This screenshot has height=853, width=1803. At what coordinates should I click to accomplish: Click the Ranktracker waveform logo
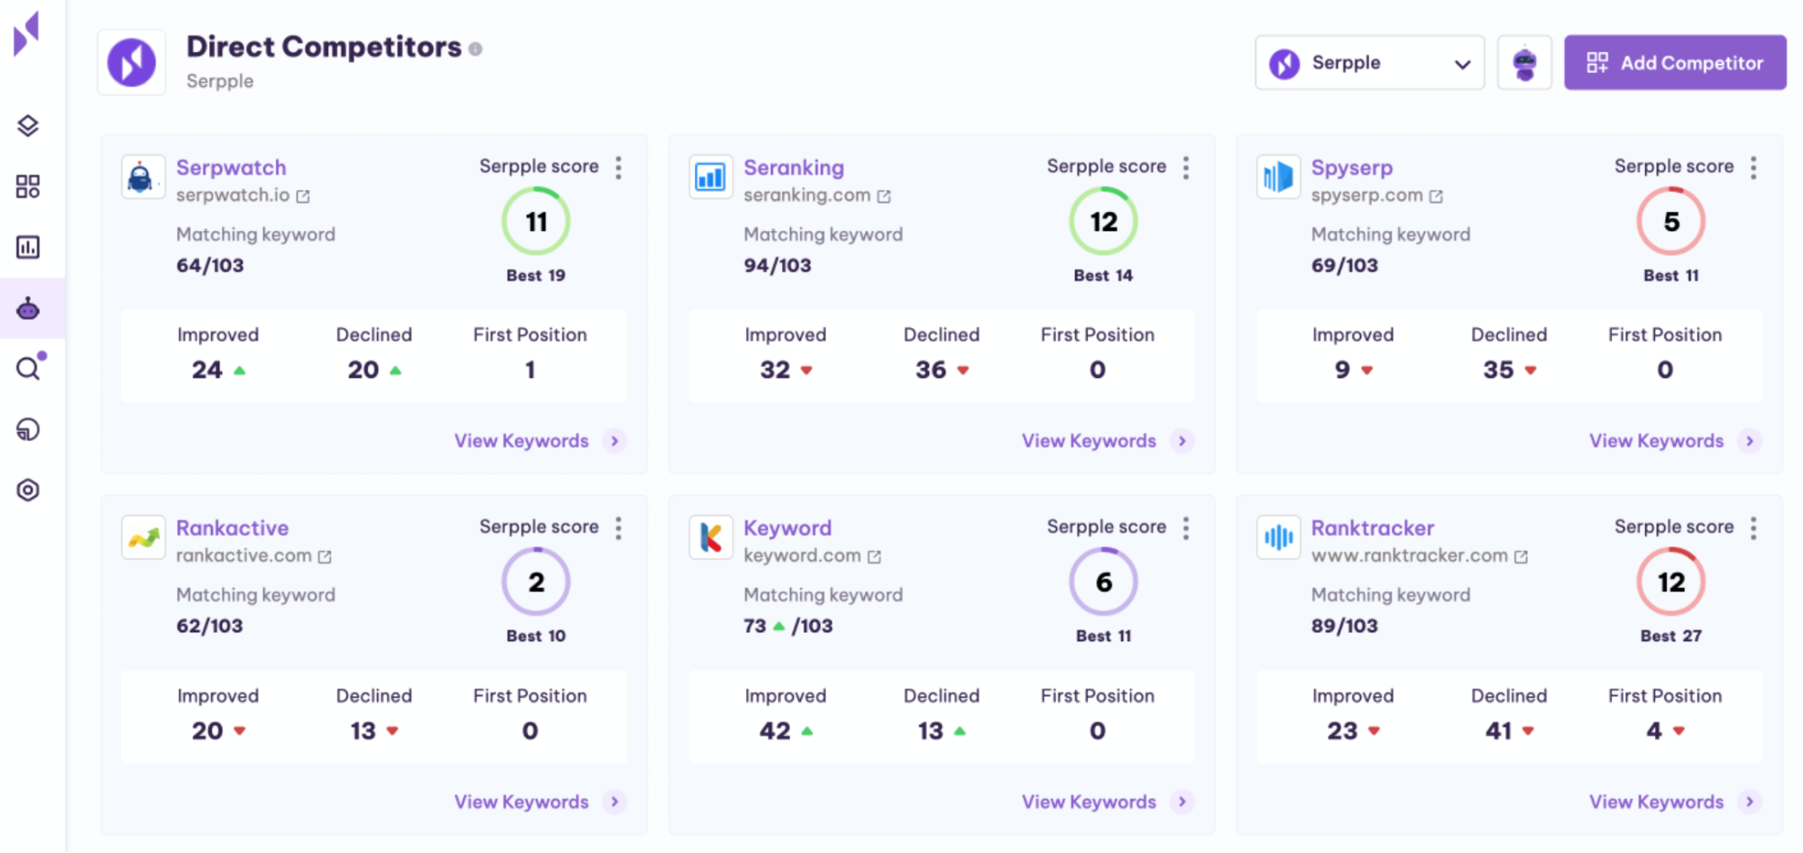pos(1278,537)
